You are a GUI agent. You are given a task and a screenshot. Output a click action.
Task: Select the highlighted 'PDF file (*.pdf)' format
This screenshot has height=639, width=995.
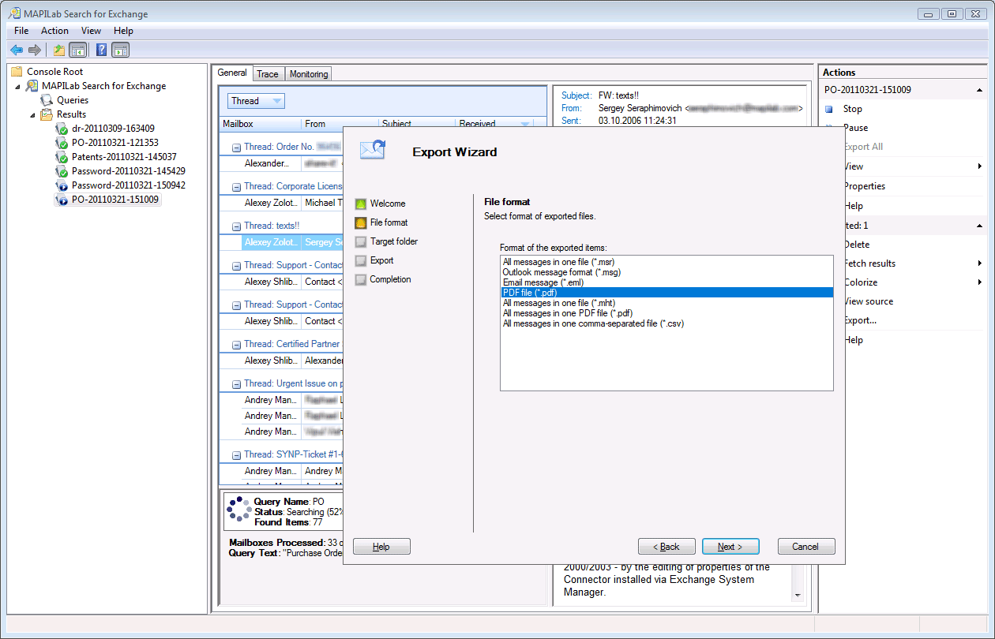(x=666, y=292)
